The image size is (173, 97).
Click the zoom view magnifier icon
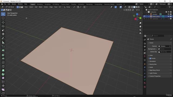pyautogui.click(x=140, y=23)
